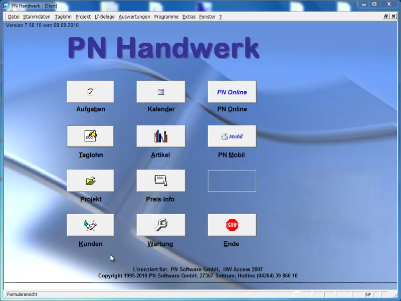The height and width of the screenshot is (301, 401).
Task: Open the Lf-Belege menu
Action: pyautogui.click(x=104, y=17)
